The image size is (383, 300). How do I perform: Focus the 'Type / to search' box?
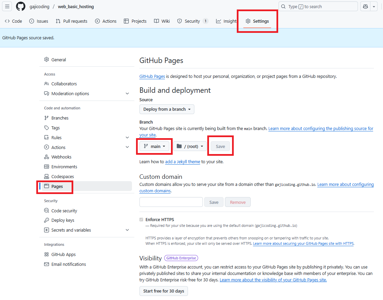click(318, 6)
